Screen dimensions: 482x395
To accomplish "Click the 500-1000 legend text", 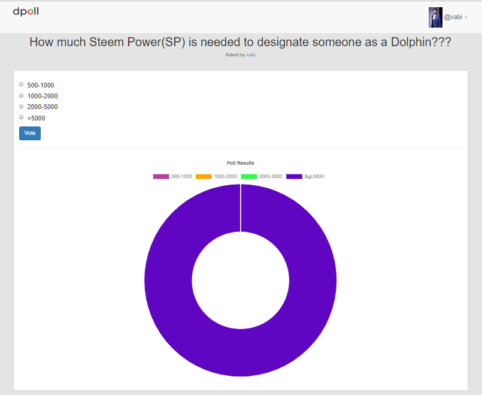I will tap(181, 177).
